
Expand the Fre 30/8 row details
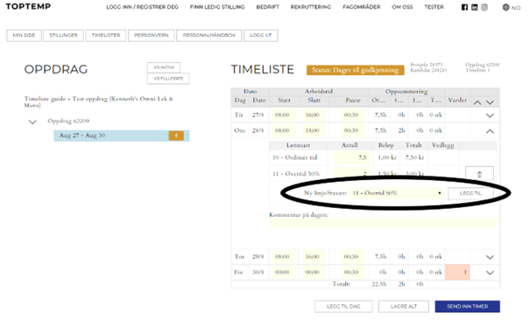(x=490, y=273)
